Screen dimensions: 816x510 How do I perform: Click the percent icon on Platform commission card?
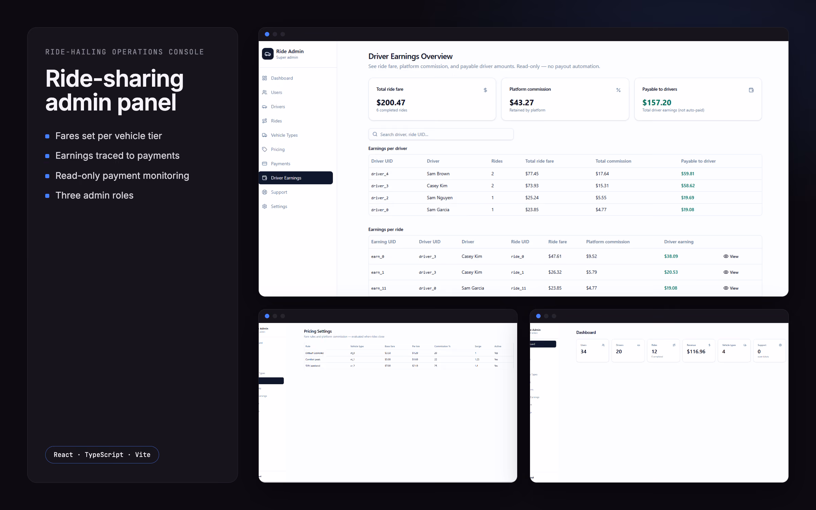tap(618, 90)
